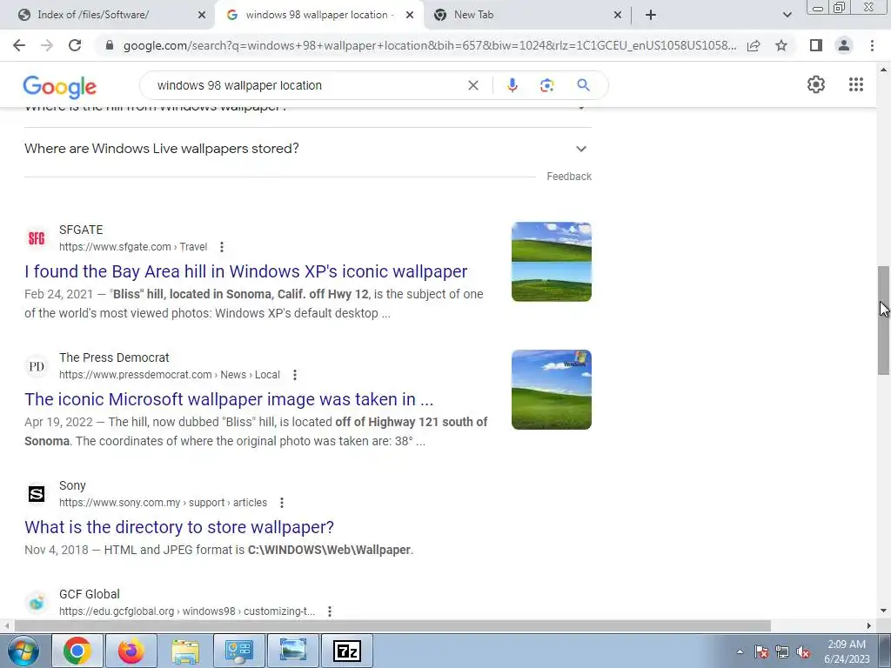891x668 pixels.
Task: Switch to Index of /files/Software/ tab
Action: (108, 15)
